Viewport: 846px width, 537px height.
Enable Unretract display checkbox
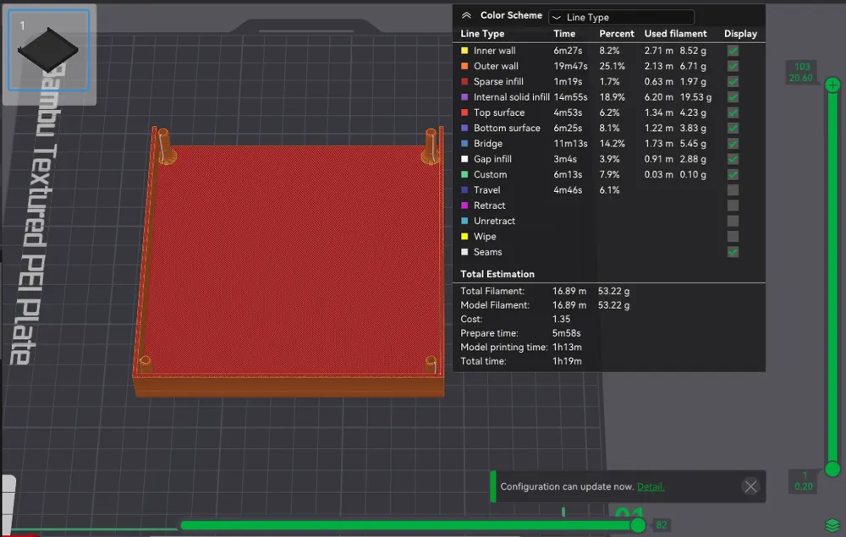(x=733, y=221)
